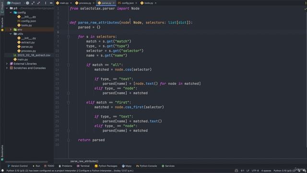Open the Version Control tool window
Screen dimensions: 307x173
pyautogui.click(x=18, y=166)
